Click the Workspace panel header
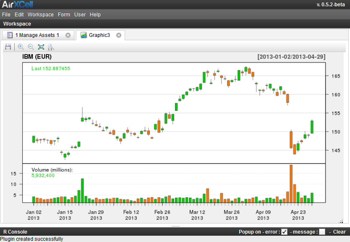 17,24
